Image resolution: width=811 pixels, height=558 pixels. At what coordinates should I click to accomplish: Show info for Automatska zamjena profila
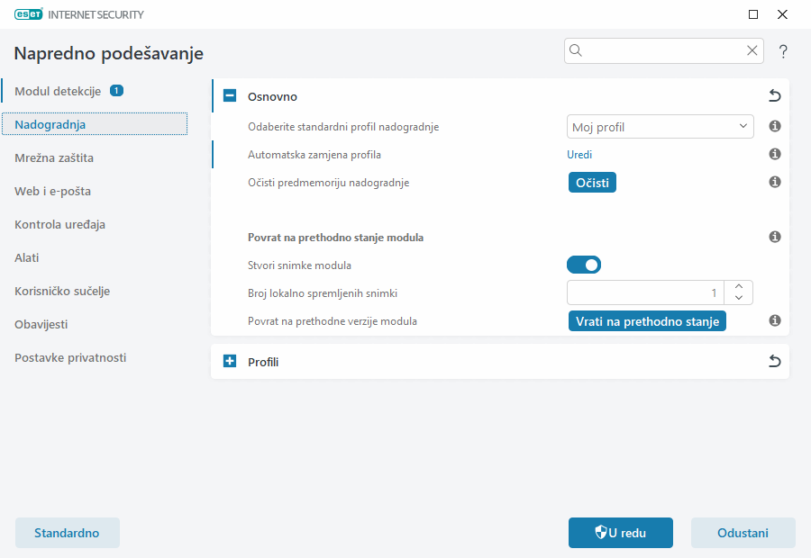coord(774,155)
